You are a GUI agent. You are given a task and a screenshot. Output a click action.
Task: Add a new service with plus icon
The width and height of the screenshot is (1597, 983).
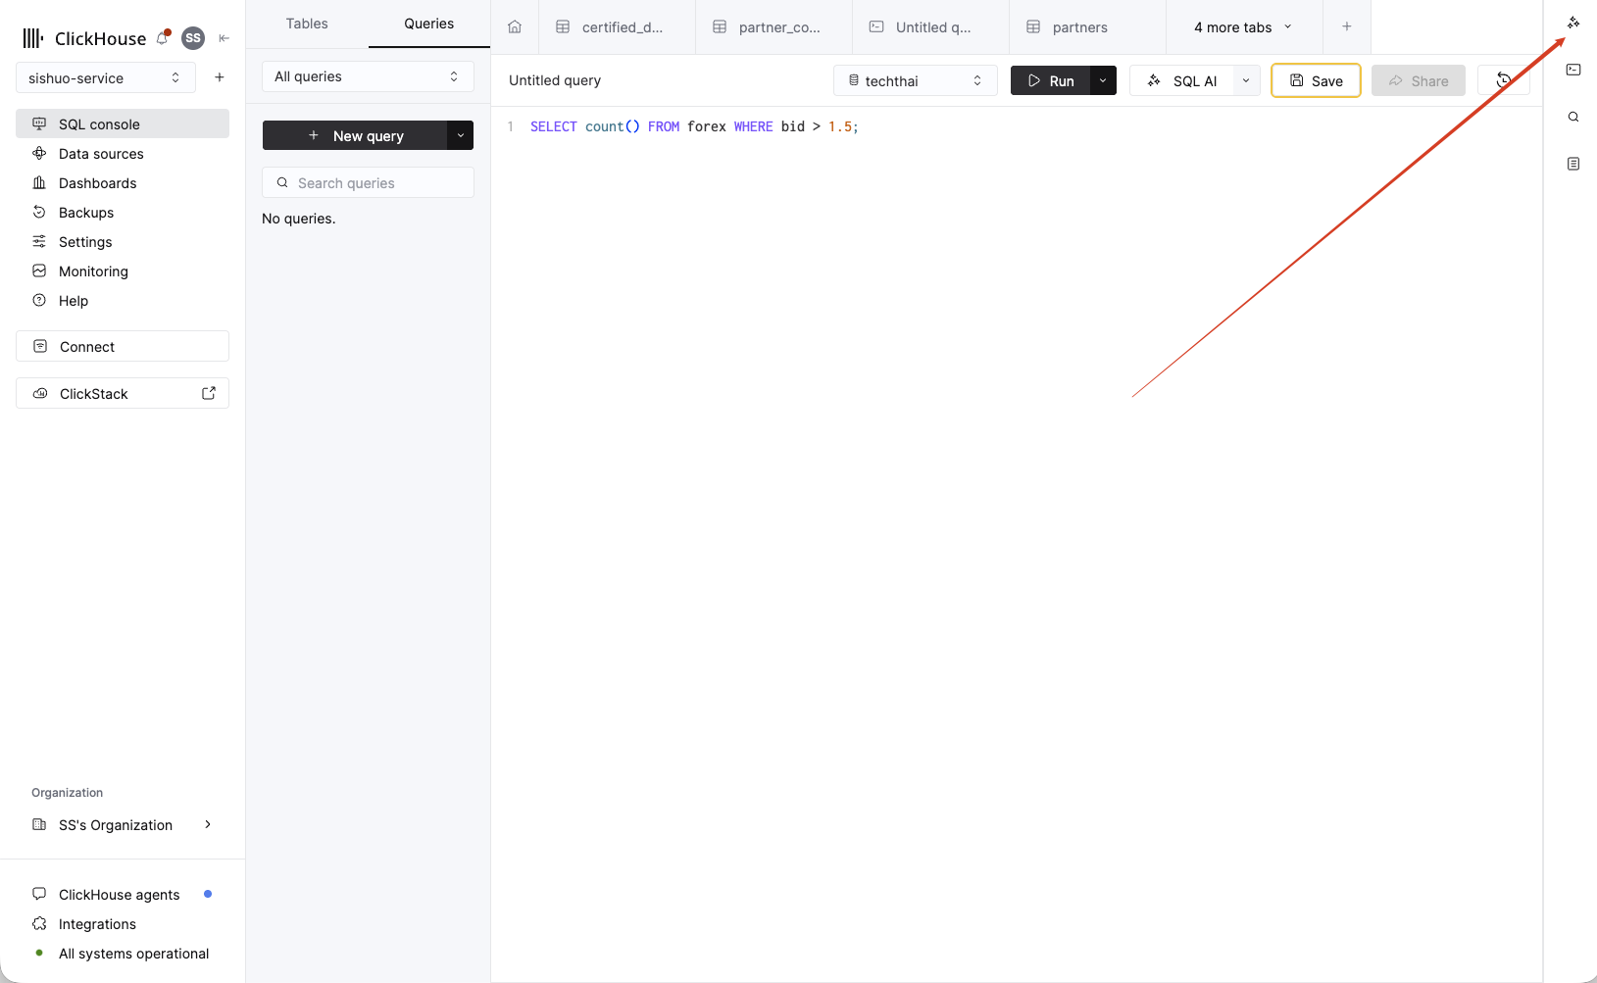(x=220, y=77)
